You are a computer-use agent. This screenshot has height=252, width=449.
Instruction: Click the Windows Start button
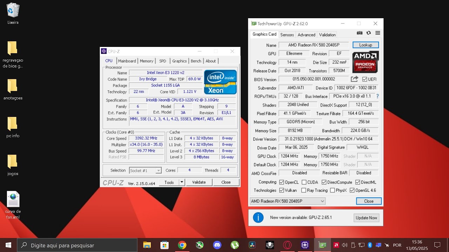point(8,245)
